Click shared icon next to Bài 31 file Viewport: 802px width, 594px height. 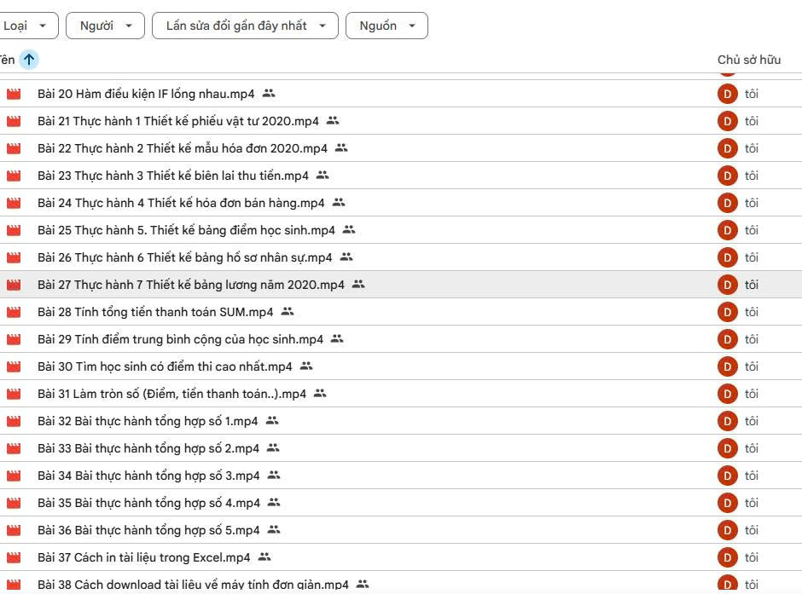pyautogui.click(x=320, y=393)
